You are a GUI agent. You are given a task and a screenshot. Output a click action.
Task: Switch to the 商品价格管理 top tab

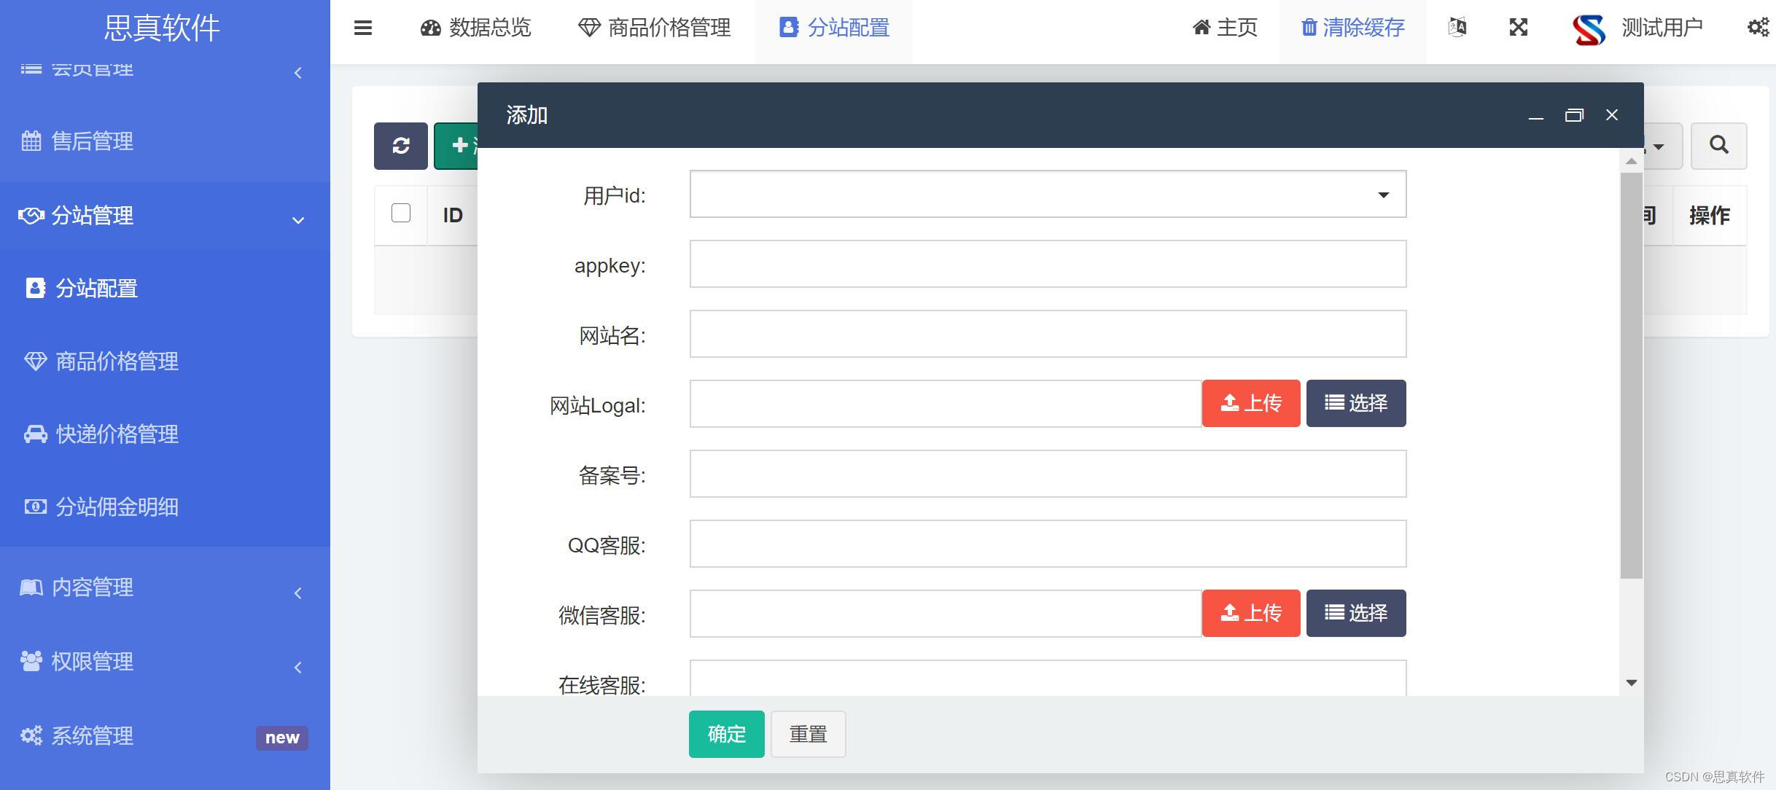click(654, 28)
